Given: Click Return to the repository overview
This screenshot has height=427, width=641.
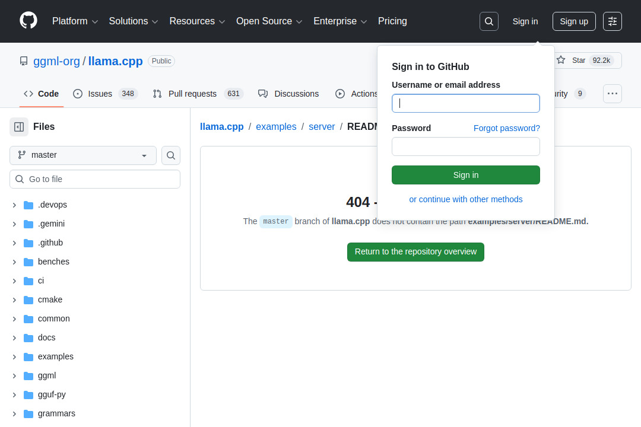Looking at the screenshot, I should click(x=415, y=251).
